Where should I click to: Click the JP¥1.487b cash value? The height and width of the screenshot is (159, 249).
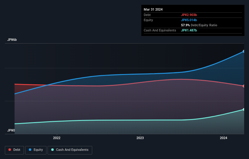tap(189, 30)
